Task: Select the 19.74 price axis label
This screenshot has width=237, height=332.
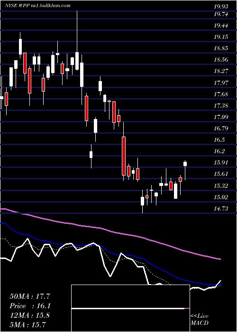Action: [221, 14]
